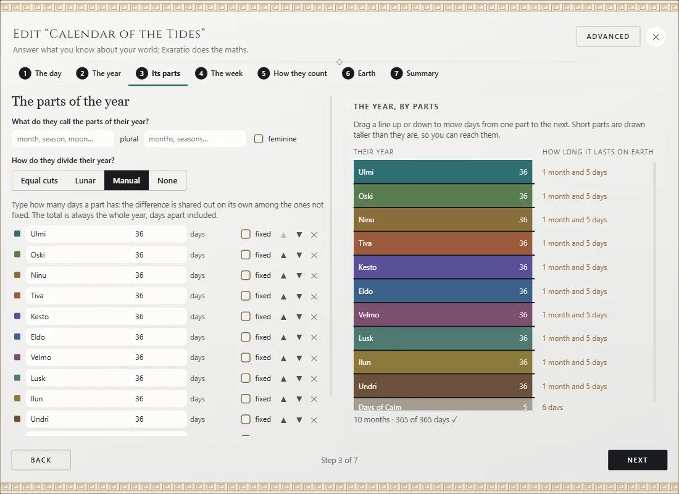Mark Oski as fixed
Screen dimensions: 679x494
[x=246, y=255]
